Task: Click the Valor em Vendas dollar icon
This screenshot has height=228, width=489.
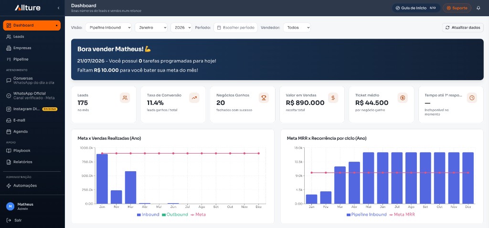Action: [x=333, y=98]
